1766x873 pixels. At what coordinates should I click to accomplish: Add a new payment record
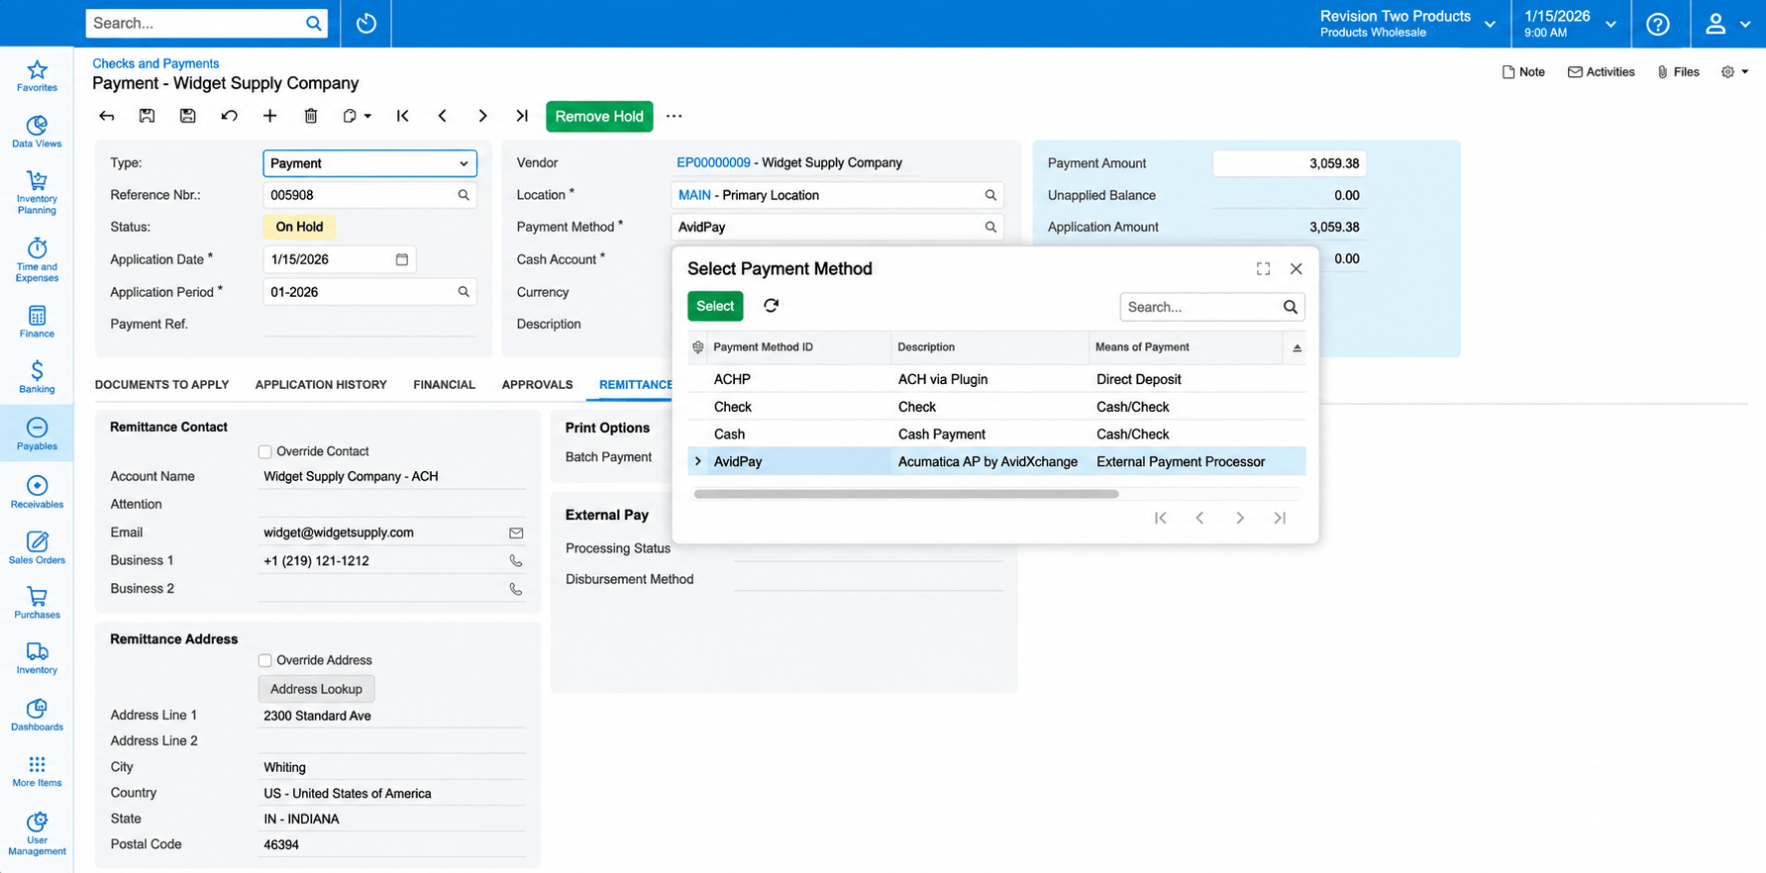269,116
